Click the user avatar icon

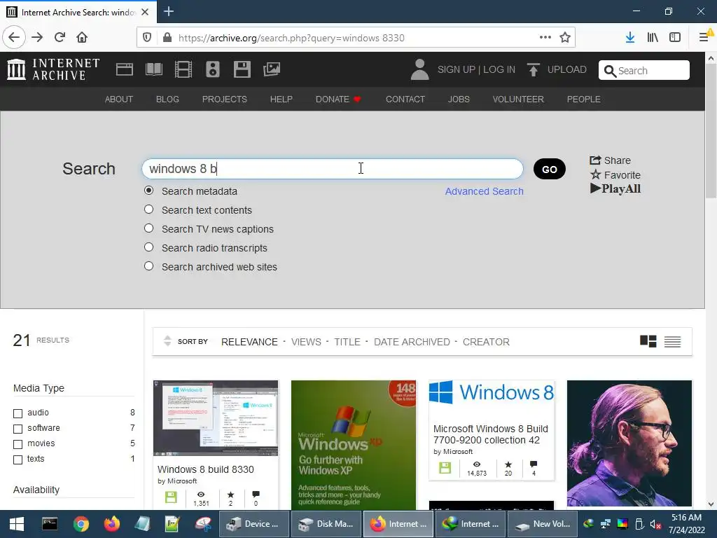coord(420,69)
